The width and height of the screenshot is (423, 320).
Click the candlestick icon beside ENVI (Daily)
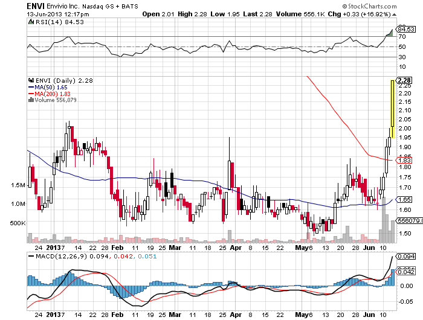tap(31, 80)
